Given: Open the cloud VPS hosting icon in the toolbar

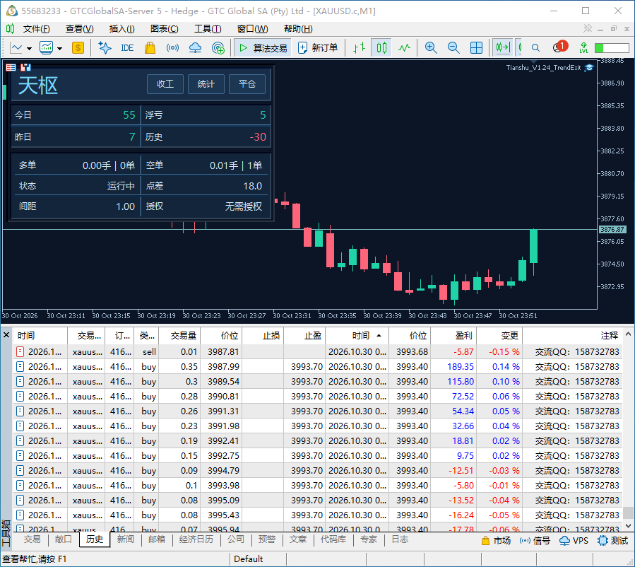Looking at the screenshot, I should (x=195, y=48).
